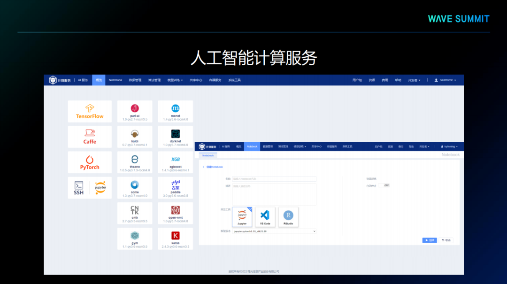The image size is (507, 284).
Task: Go back via the 创建Notebook back arrow
Action: (x=204, y=167)
